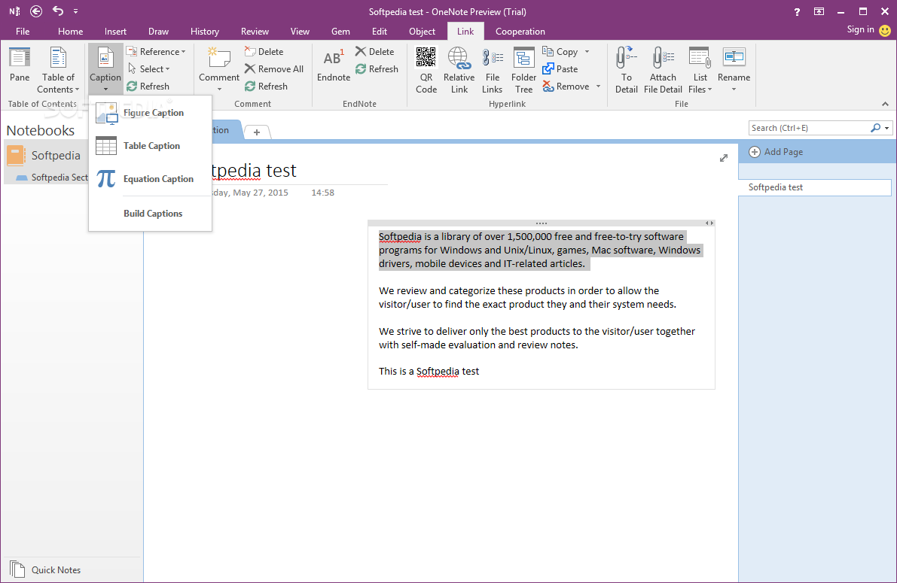Delete the comment in Comment group

[x=264, y=51]
